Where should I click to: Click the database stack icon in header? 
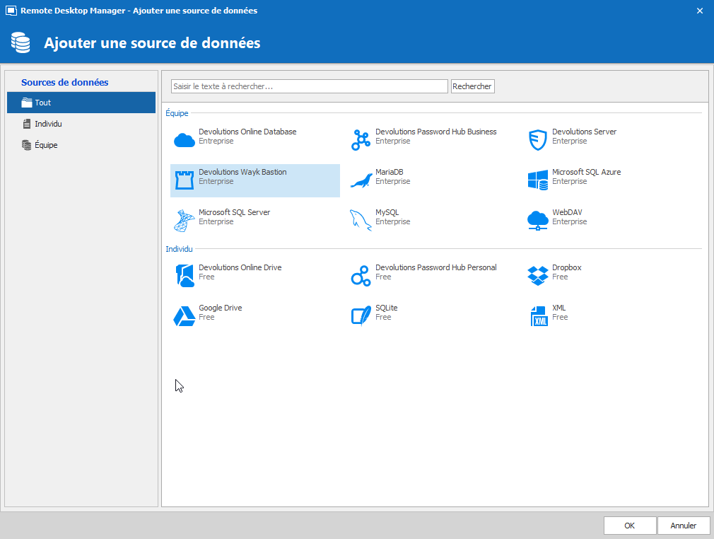point(21,43)
